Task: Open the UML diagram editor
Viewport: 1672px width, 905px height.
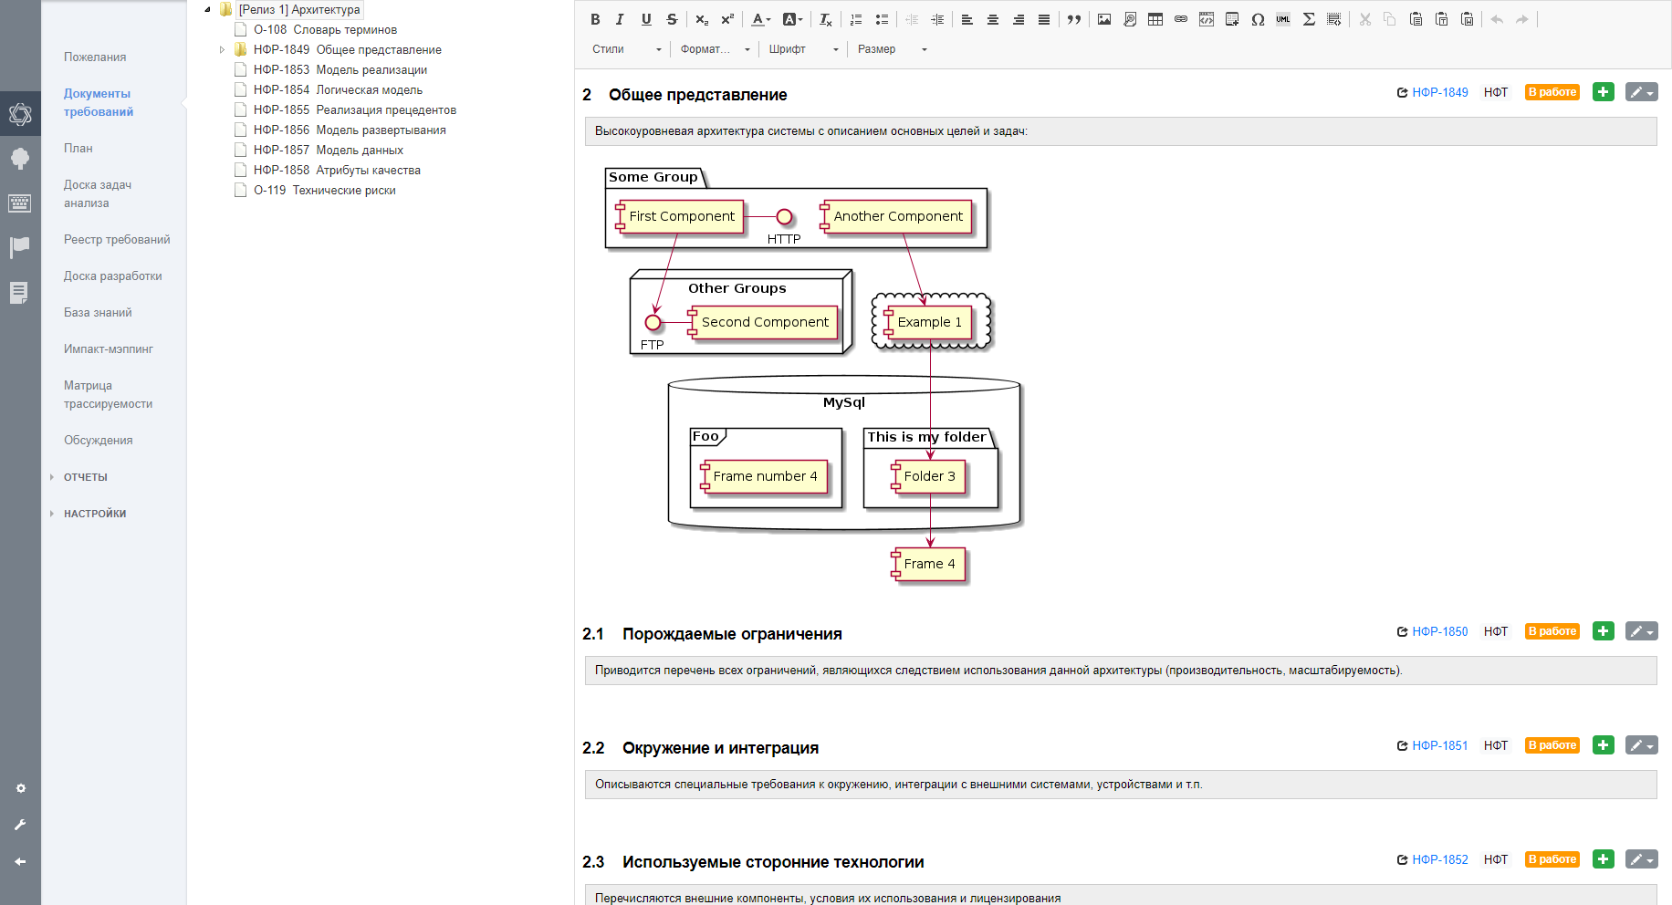Action: point(1283,19)
